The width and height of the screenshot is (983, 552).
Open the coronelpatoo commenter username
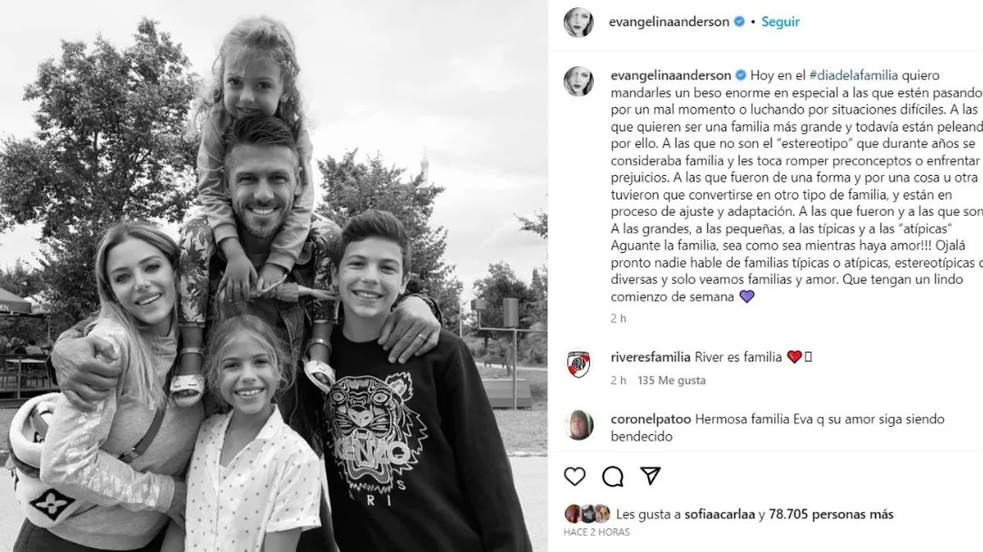click(x=650, y=419)
